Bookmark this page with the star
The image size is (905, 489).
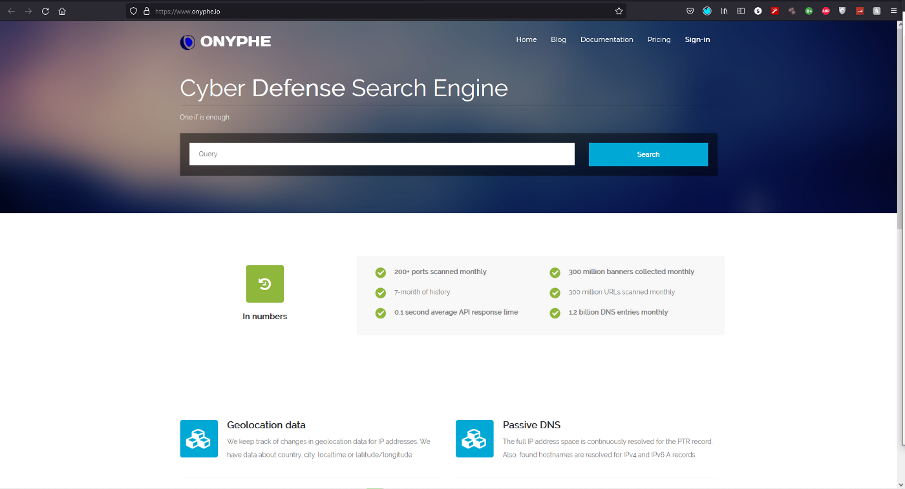tap(619, 11)
